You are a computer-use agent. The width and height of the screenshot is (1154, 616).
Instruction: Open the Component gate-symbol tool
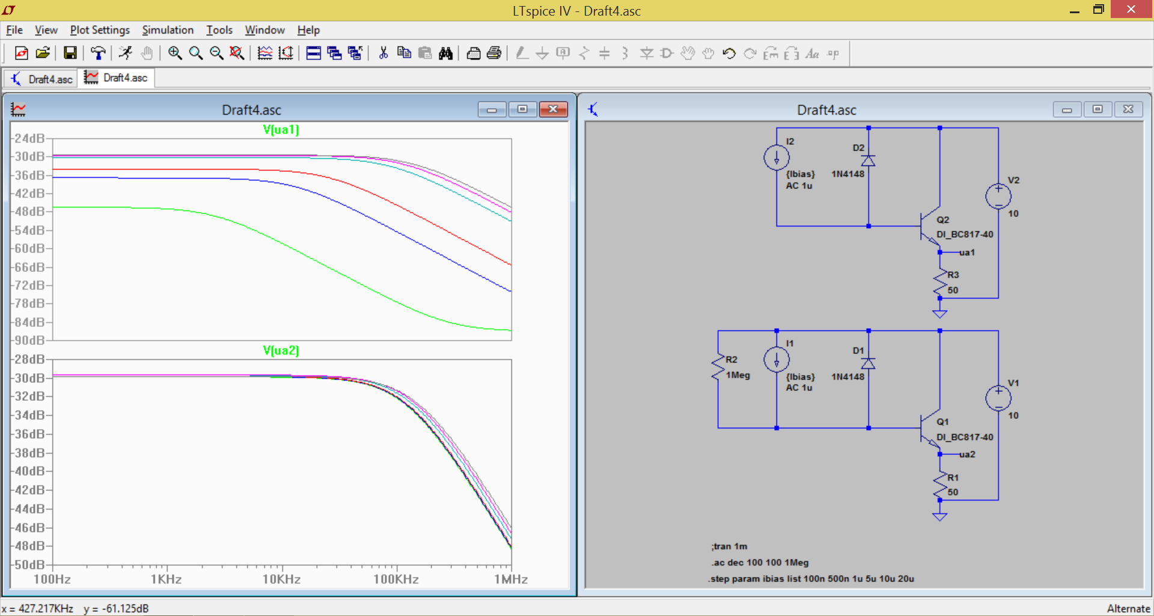tap(667, 53)
